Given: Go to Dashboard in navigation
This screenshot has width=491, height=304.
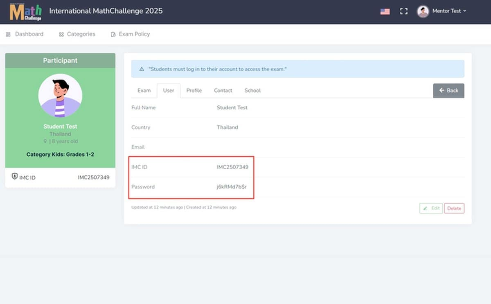Looking at the screenshot, I should [x=25, y=34].
